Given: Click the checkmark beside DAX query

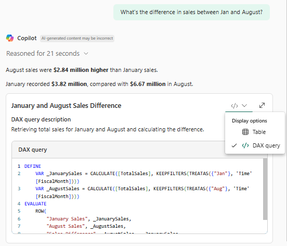Looking at the screenshot, I should tap(234, 145).
